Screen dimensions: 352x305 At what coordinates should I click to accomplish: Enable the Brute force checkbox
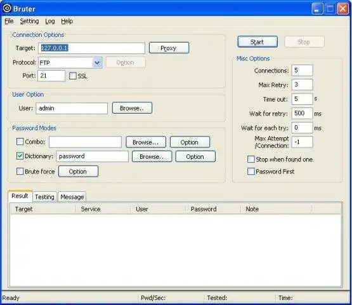tap(20, 171)
